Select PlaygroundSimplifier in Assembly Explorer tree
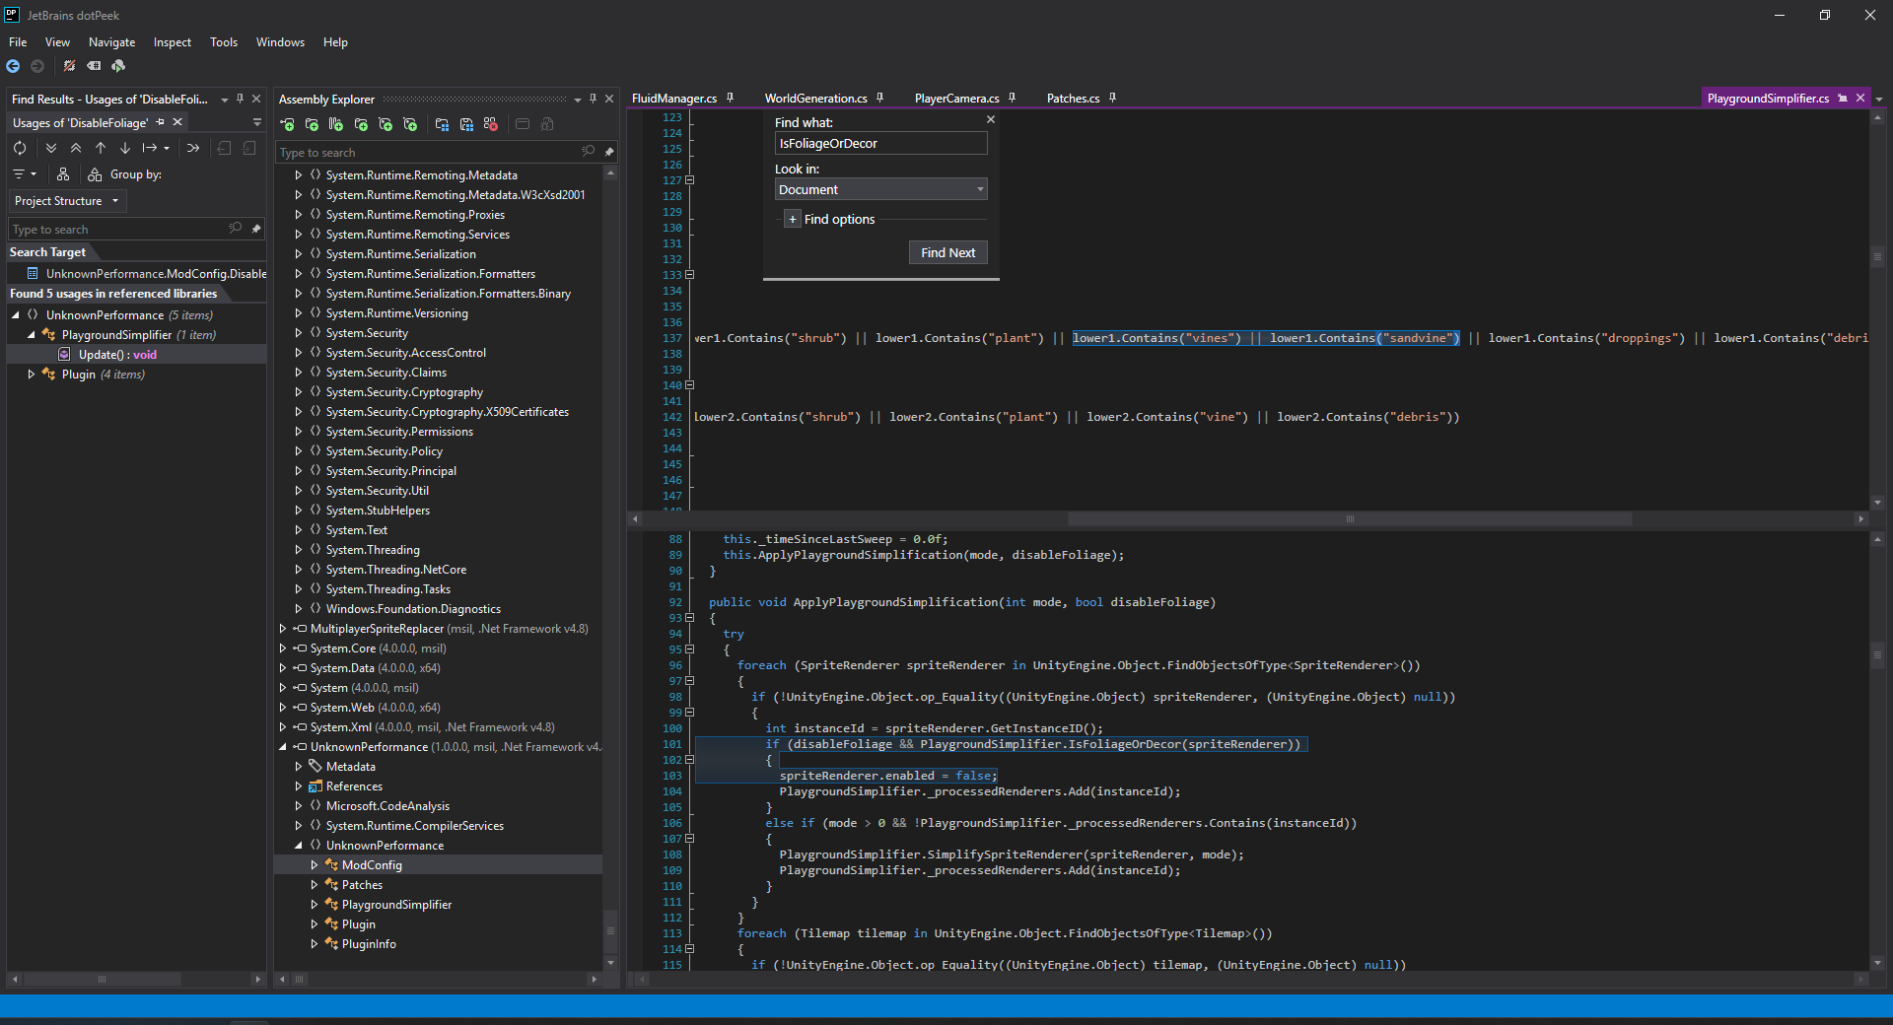Viewport: 1893px width, 1025px height. [x=396, y=904]
